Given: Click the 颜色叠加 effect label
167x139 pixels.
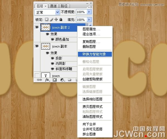Looking at the screenshot, I should coord(62,39).
